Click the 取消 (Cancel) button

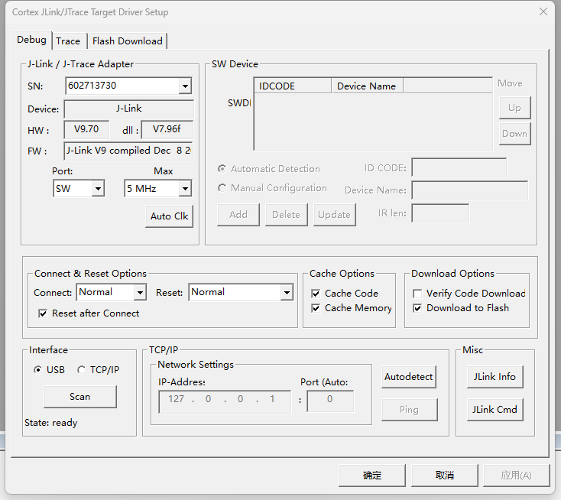444,476
